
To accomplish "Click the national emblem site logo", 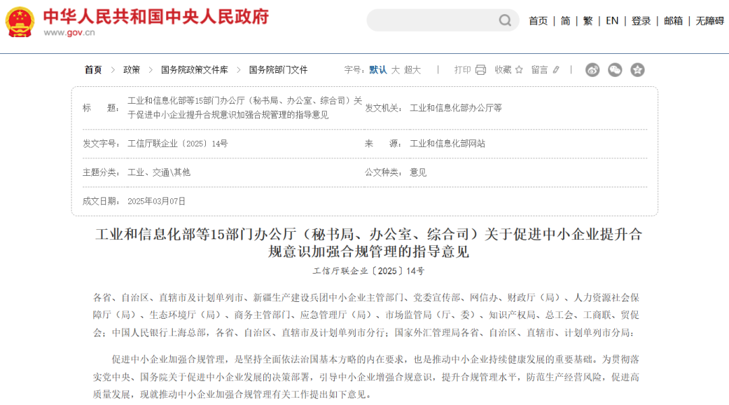I will point(19,20).
